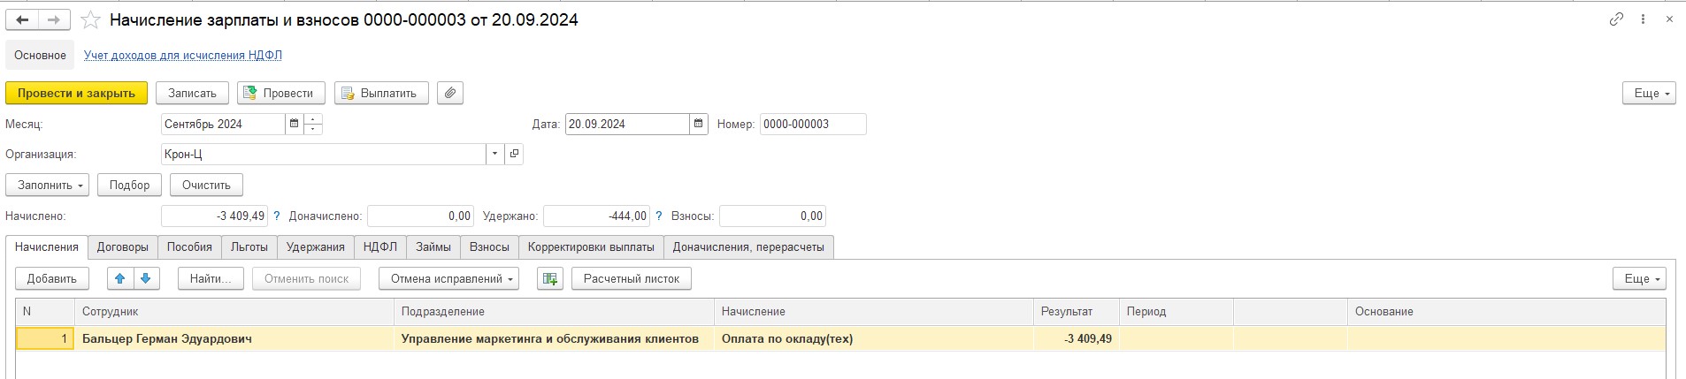Image resolution: width=1686 pixels, height=379 pixels.
Task: Open calendar for the Дата field
Action: [x=699, y=124]
